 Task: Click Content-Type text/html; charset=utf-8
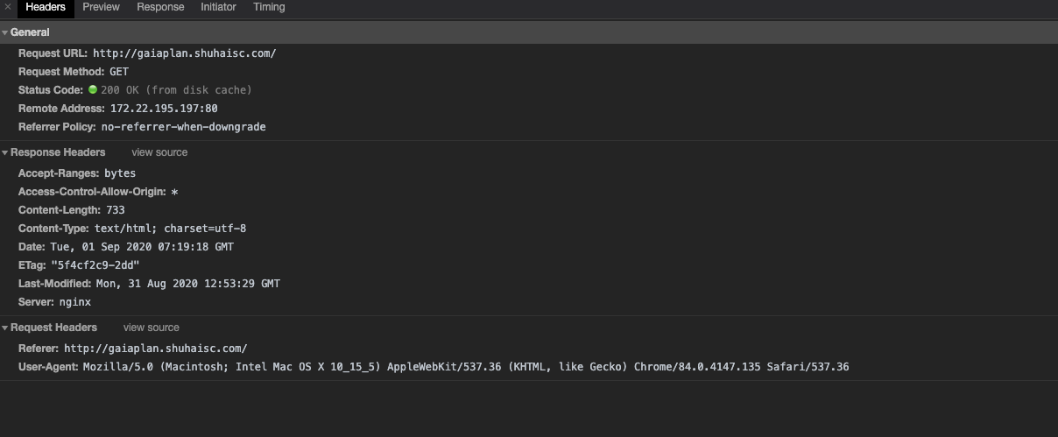(170, 229)
